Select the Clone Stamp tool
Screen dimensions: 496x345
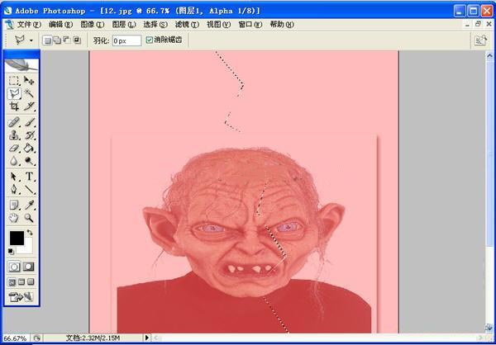click(x=13, y=135)
